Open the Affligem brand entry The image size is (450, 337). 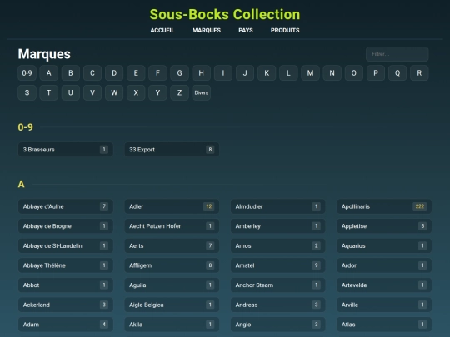pyautogui.click(x=172, y=265)
